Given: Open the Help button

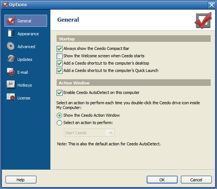Looking at the screenshot, I should 21,180.
